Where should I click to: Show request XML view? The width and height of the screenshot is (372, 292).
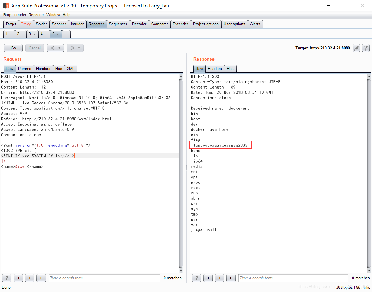point(71,69)
